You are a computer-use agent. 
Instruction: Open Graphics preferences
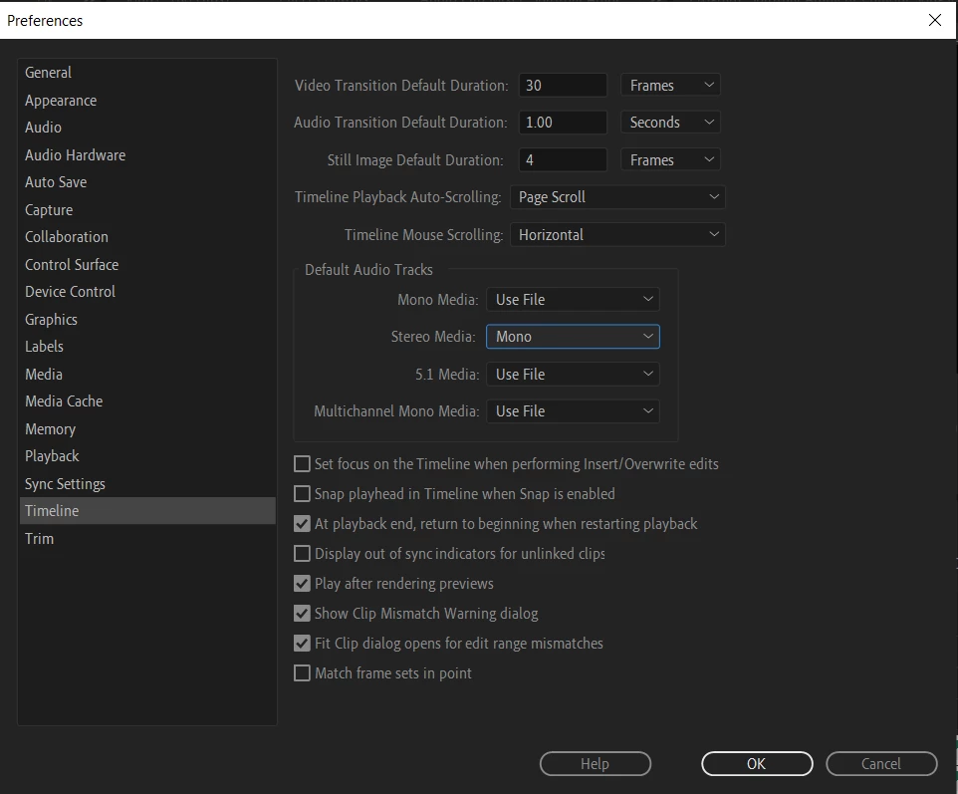tap(146, 319)
